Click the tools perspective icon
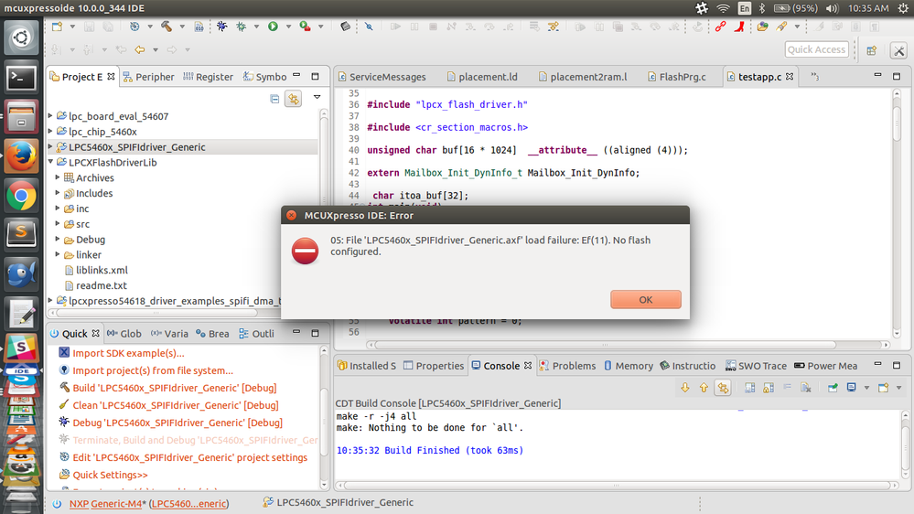This screenshot has width=914, height=514. click(x=898, y=50)
